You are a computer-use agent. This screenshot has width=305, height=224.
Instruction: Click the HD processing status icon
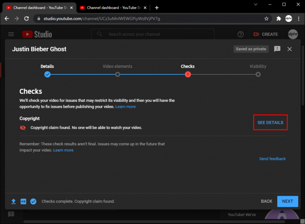pyautogui.click(x=23, y=201)
